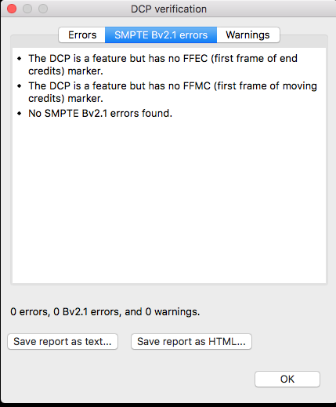Select the FFEC marker missing message
The height and width of the screenshot is (407, 336).
point(163,64)
